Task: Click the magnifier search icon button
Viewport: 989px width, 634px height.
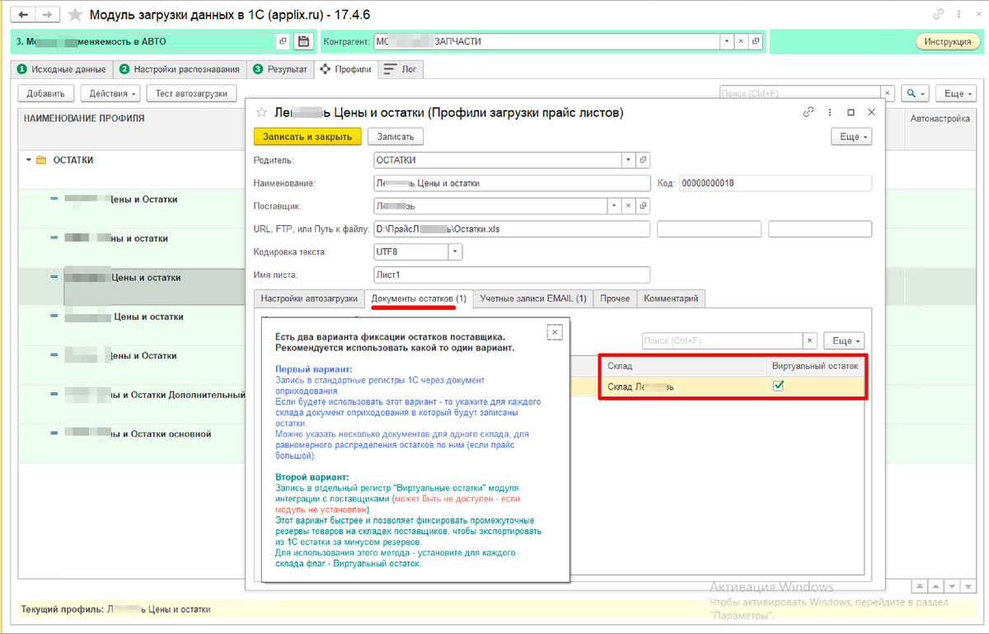Action: point(916,93)
